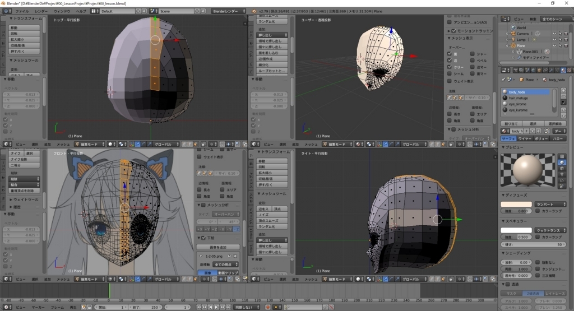574x311 pixels.
Task: Click the 割り当て assign button
Action: (511, 123)
